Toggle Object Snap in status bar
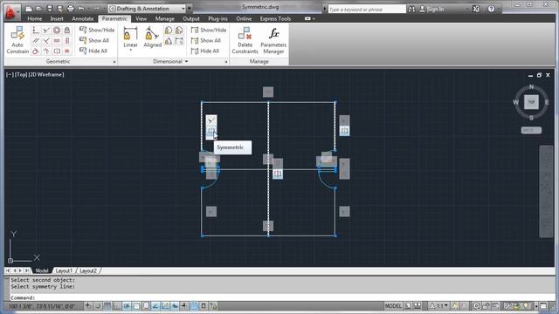This screenshot has height=314, width=559. point(136,306)
